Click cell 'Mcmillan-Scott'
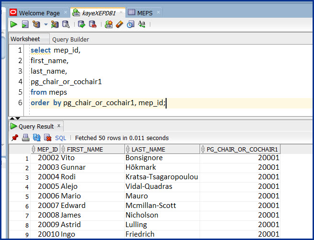The image size is (314, 240). (x=162, y=206)
